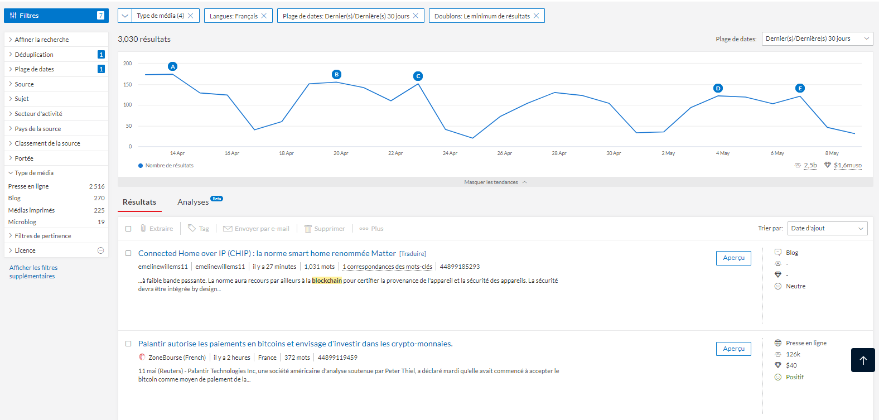Screen dimensions: 879x420
Task: Expand the Portée filter
Action: pos(56,158)
